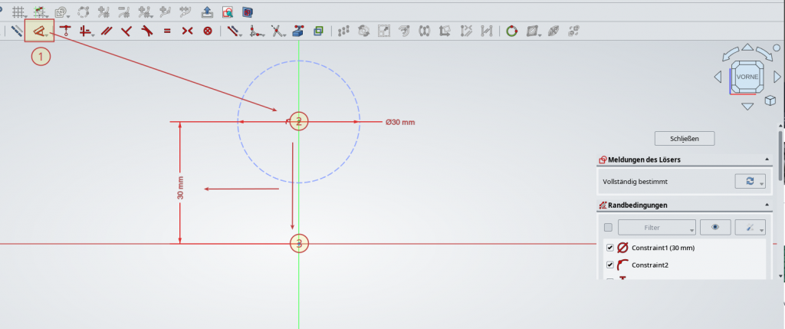
Task: Click the VORNE face on navigation cube
Action: (x=746, y=77)
